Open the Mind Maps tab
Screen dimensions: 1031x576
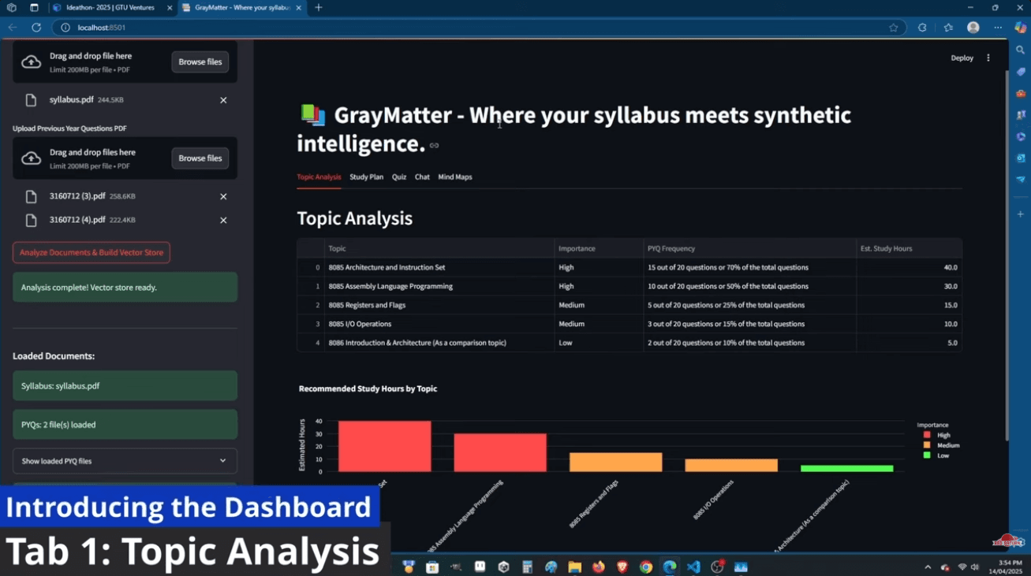pos(455,177)
